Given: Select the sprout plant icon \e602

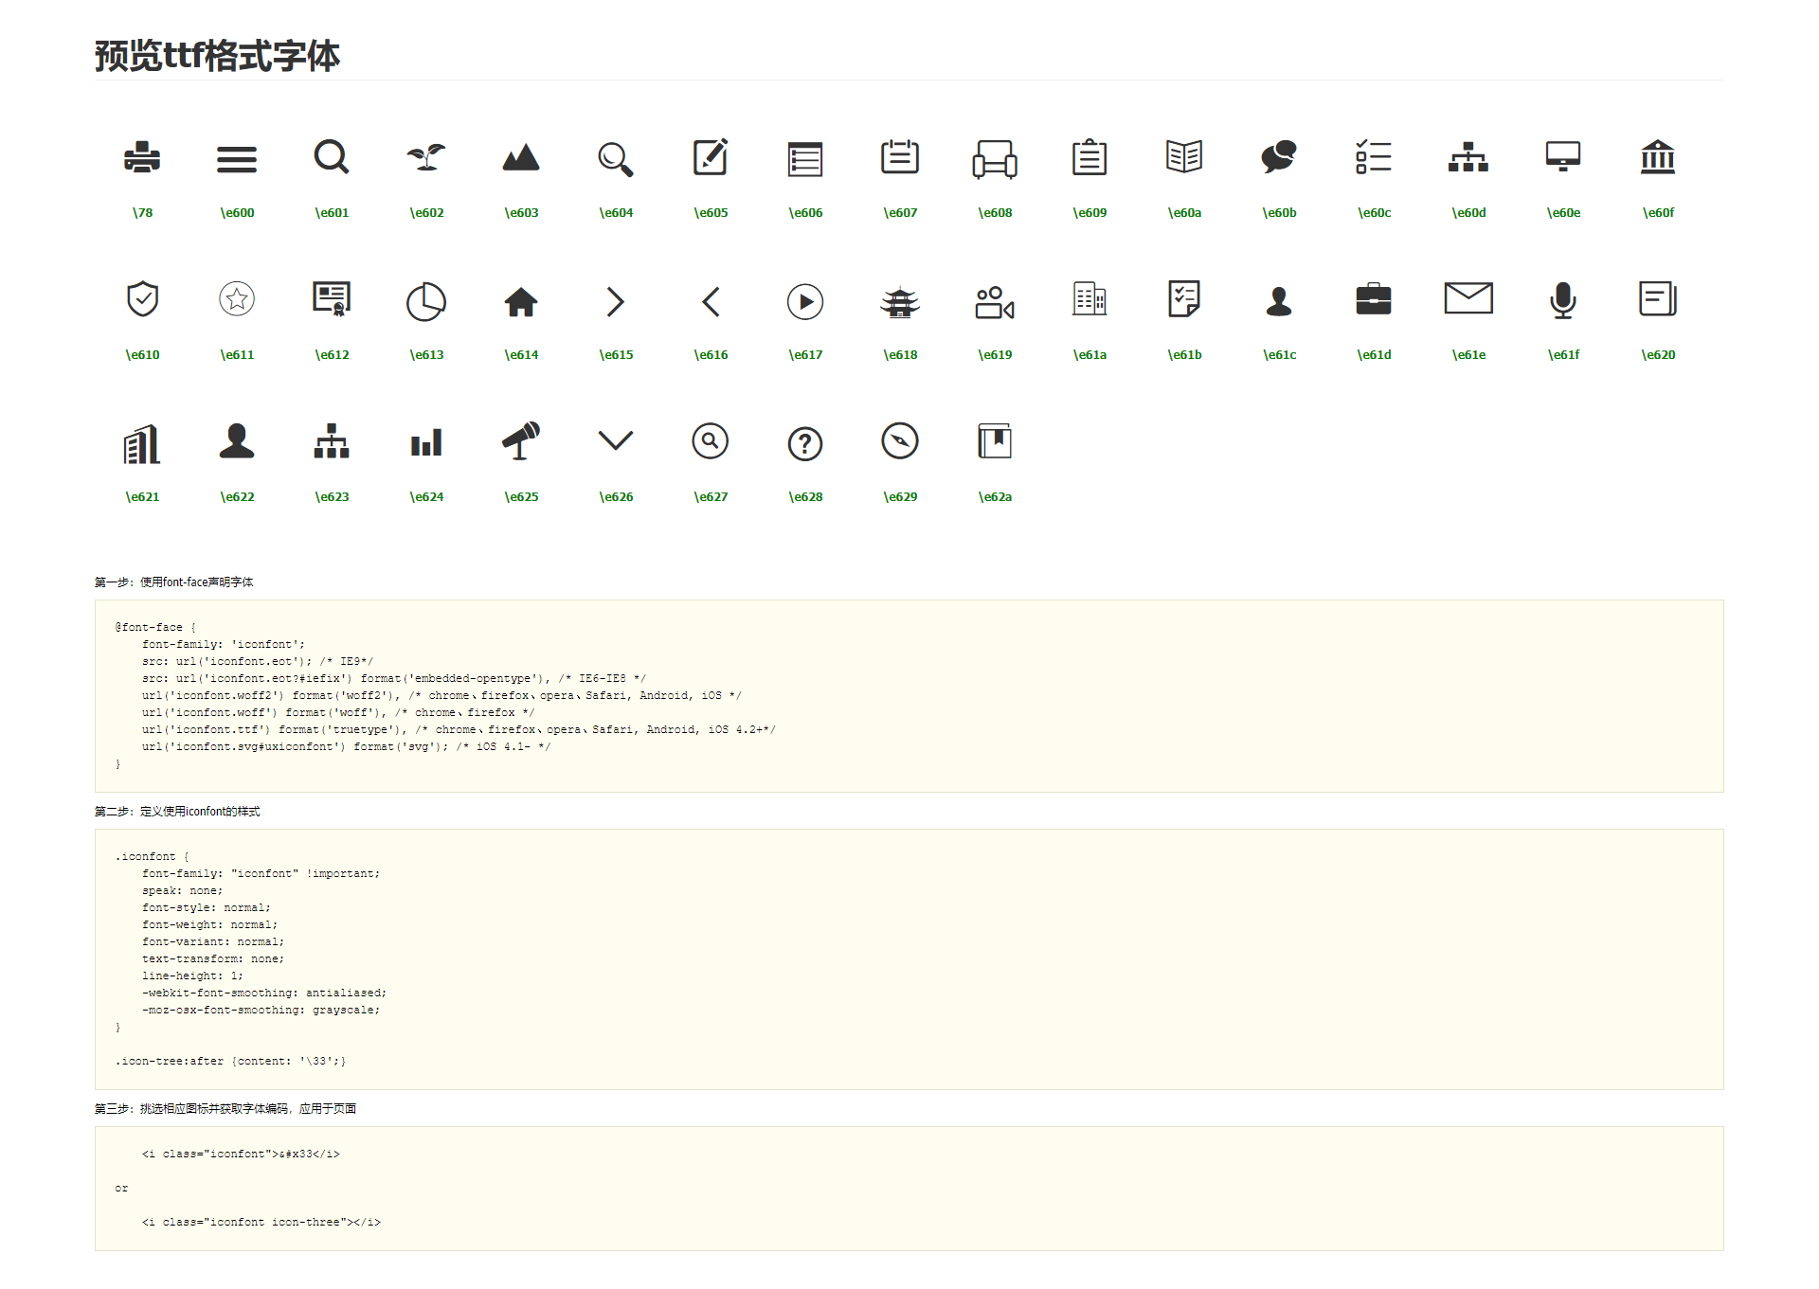Looking at the screenshot, I should 426,157.
